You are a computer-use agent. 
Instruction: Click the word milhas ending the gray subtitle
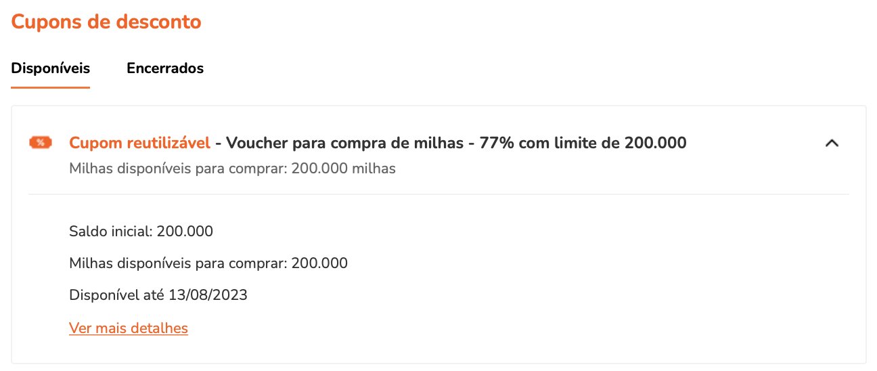pyautogui.click(x=374, y=169)
